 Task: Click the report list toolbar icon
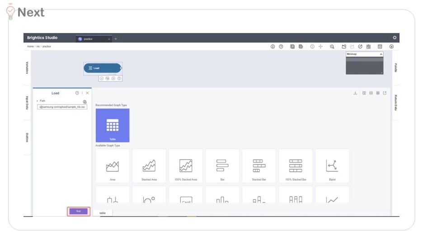(292, 47)
